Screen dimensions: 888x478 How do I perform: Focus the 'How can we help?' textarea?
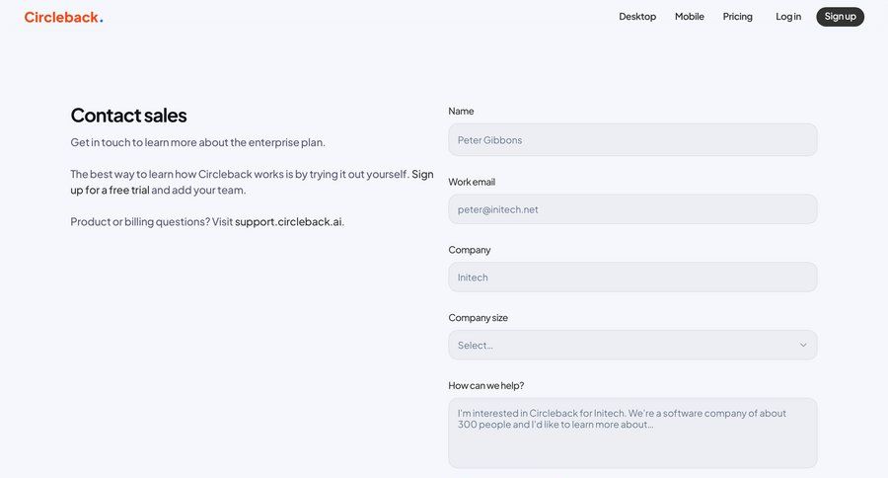click(x=632, y=433)
